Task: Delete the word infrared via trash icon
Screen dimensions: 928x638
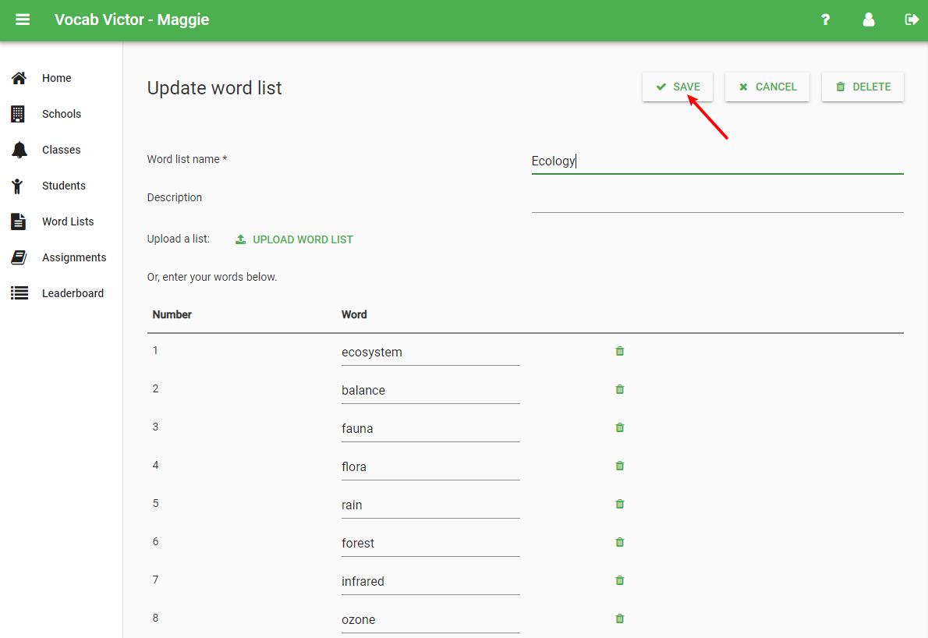Action: point(620,580)
